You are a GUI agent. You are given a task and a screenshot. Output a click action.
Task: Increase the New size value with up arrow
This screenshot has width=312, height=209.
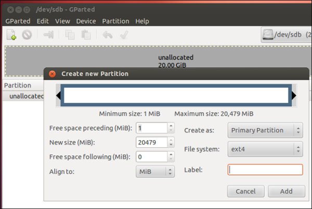[171, 140]
